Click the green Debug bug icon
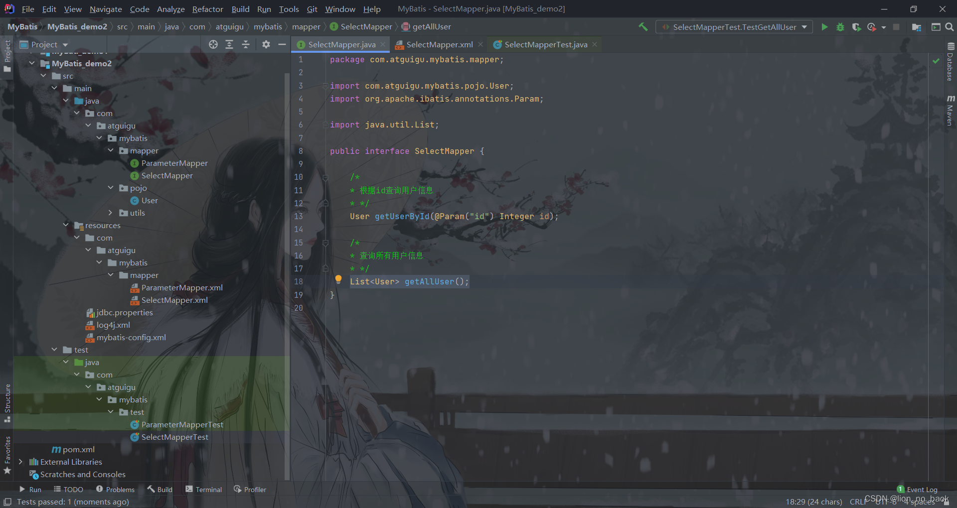The width and height of the screenshot is (957, 508). (x=840, y=27)
